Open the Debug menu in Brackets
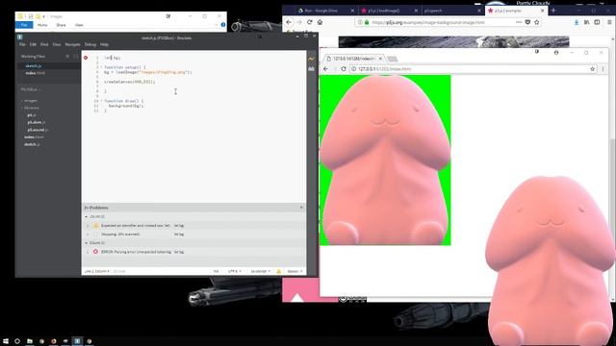616x346 pixels. (90, 45)
